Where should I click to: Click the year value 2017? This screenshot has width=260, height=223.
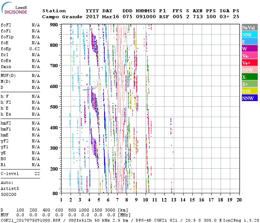pos(92,17)
